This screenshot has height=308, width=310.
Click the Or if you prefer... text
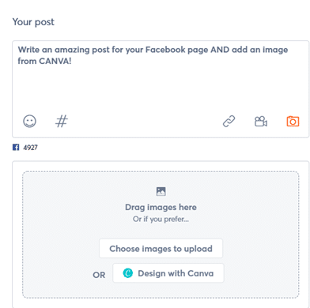[x=161, y=219]
